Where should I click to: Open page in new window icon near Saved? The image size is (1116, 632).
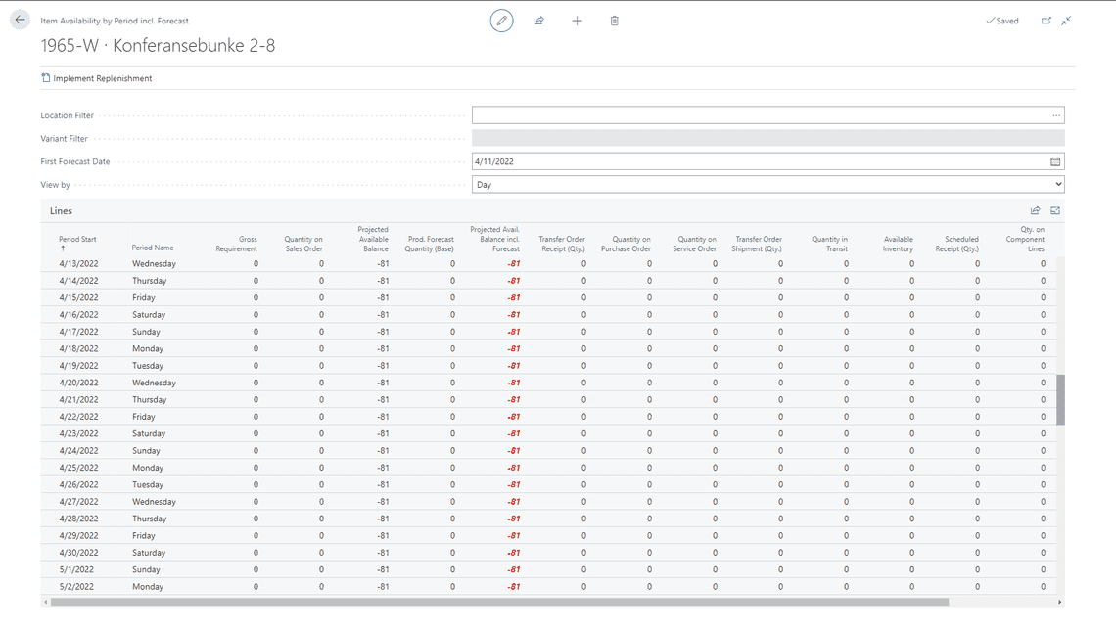(x=1044, y=20)
